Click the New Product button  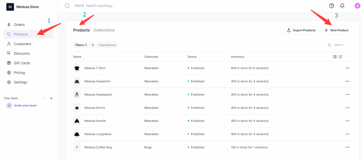[x=336, y=30]
